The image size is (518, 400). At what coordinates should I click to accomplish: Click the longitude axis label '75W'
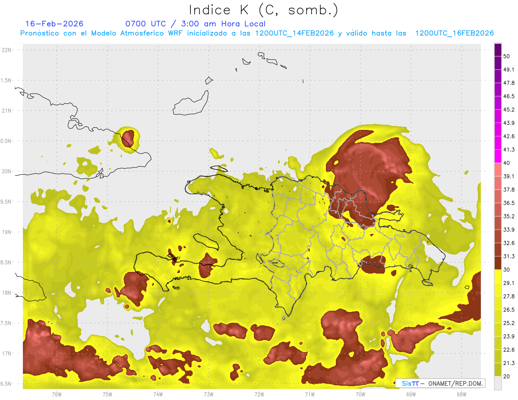click(107, 394)
